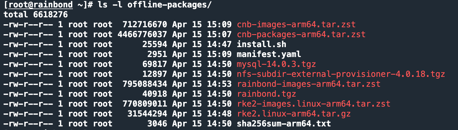Click the rainbond.tgz filename
Screen dimensions: 458x130
(x=266, y=94)
